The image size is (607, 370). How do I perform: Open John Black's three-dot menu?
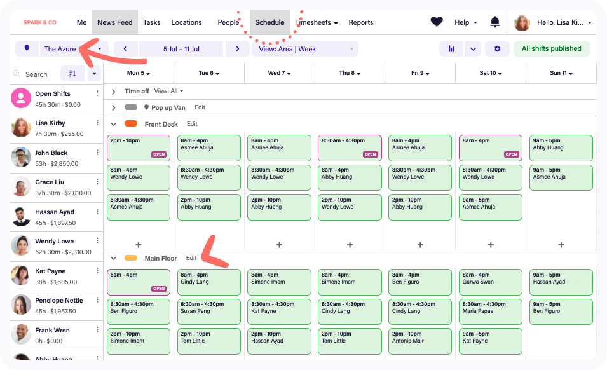coord(97,153)
